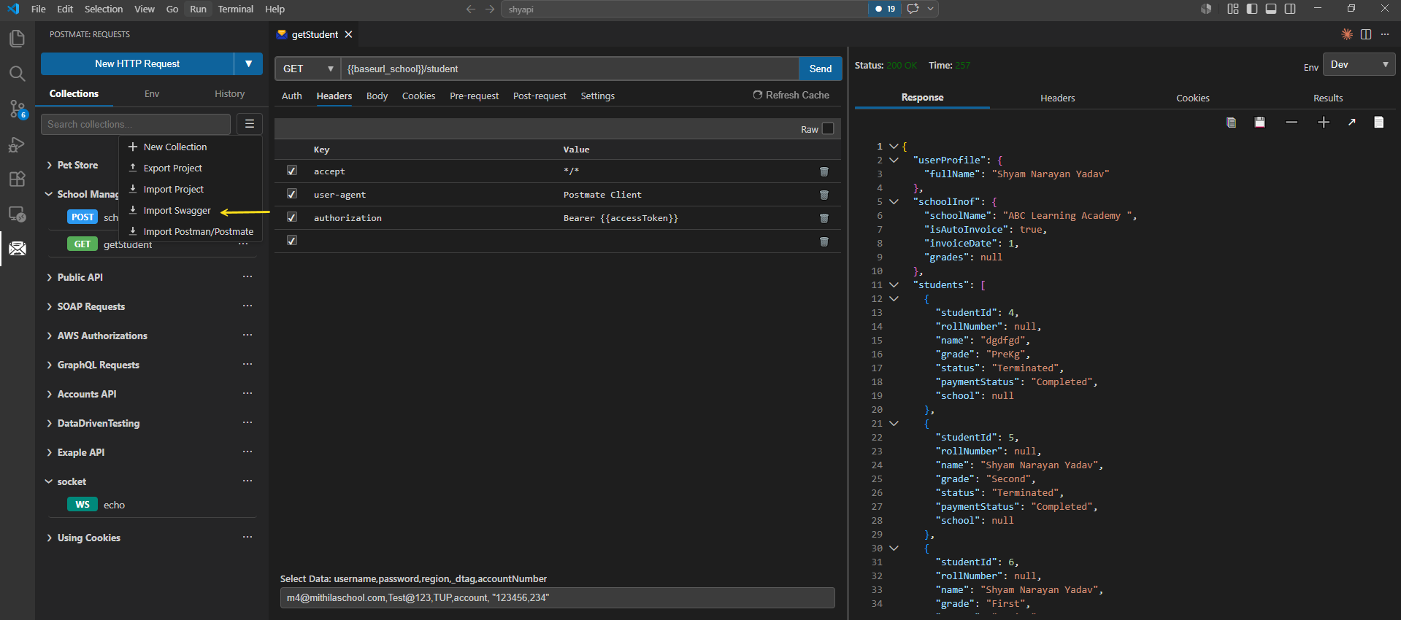Collapse JSON line 5 schoolInof fold arrow
Screen dimensions: 1401x620
point(894,201)
